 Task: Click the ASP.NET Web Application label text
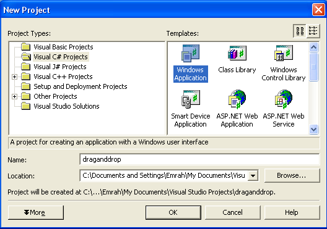tap(237, 120)
